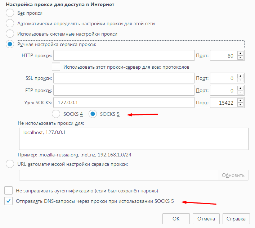255x228 pixels.
Task: Decrease HTTP proxy port with down arrow
Action: 241,58
